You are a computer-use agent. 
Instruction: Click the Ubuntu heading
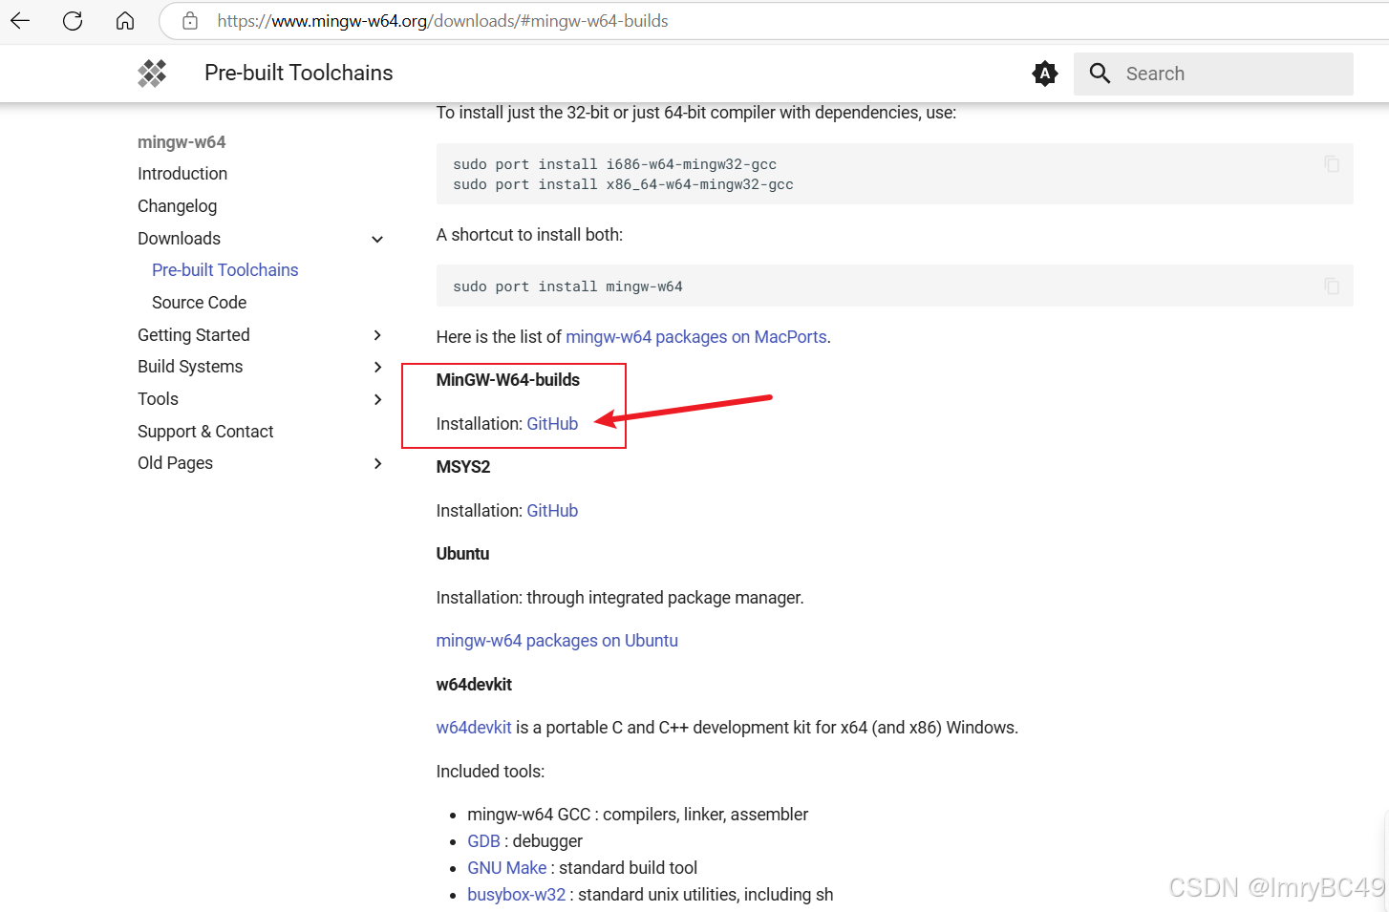click(462, 554)
